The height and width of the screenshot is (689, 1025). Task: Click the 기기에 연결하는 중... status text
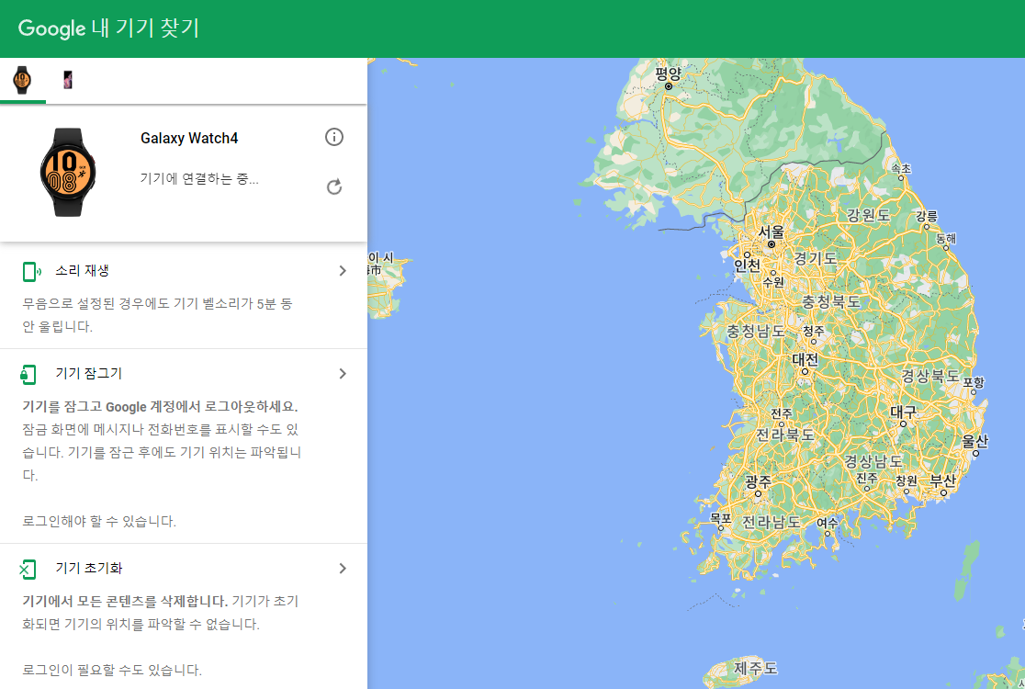[x=199, y=178]
